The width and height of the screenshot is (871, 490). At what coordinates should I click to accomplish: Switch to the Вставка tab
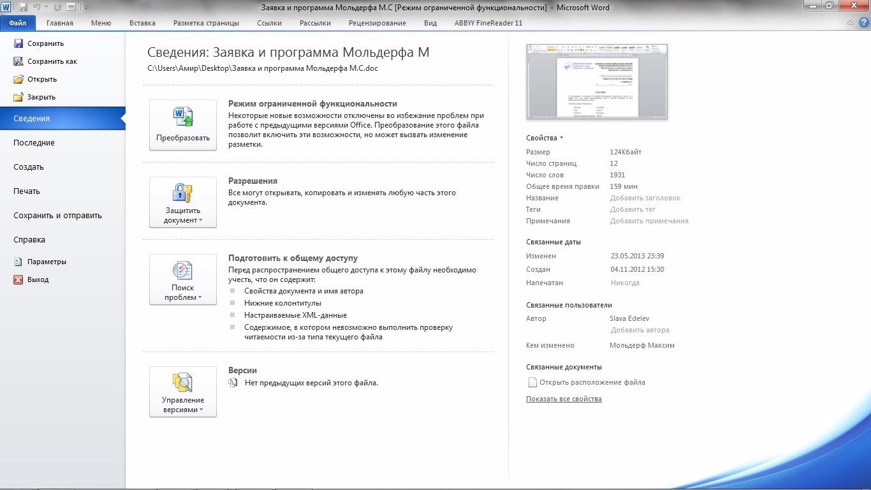pyautogui.click(x=142, y=23)
